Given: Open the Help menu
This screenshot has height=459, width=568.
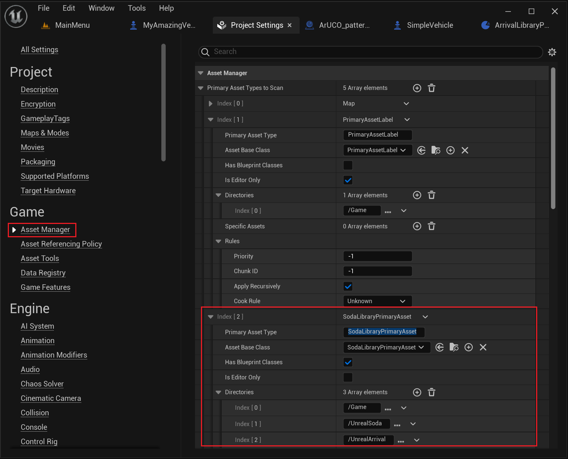Looking at the screenshot, I should (x=166, y=8).
